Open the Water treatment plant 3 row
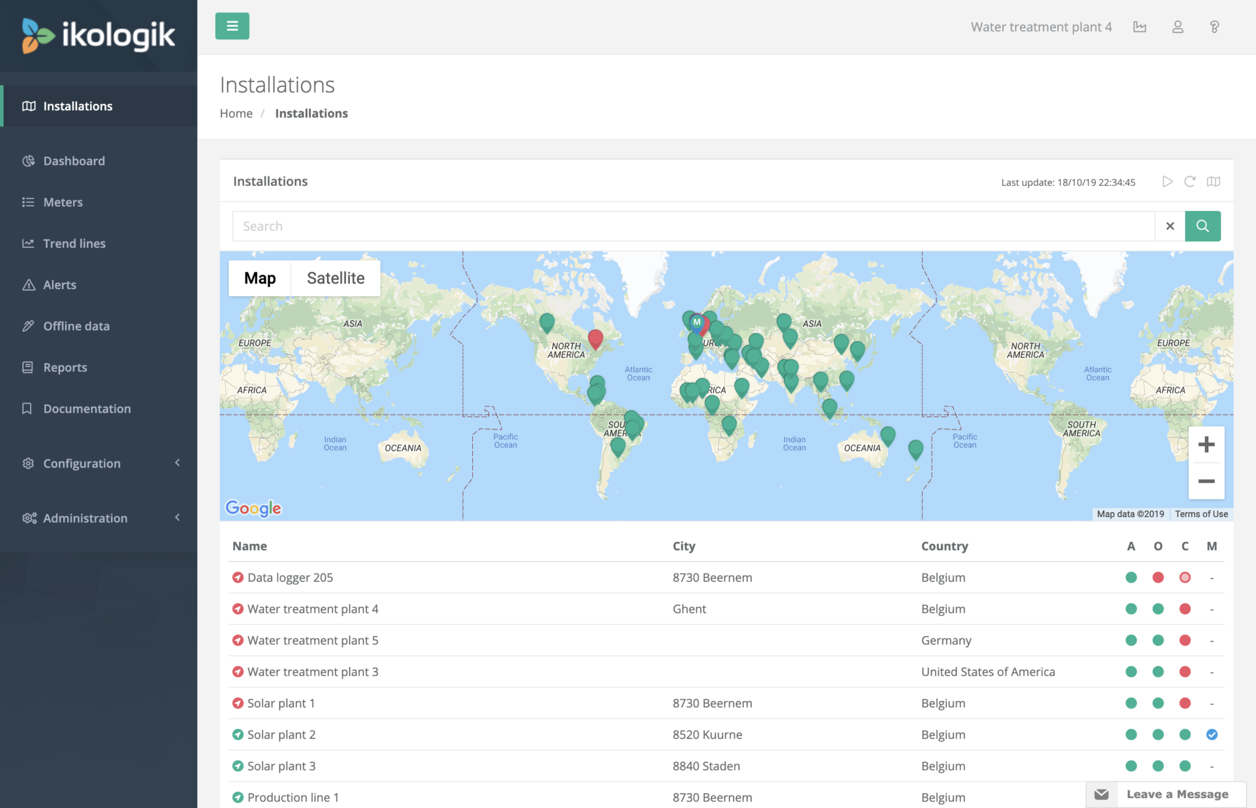Screen dimensions: 1256x808 pyautogui.click(x=727, y=672)
